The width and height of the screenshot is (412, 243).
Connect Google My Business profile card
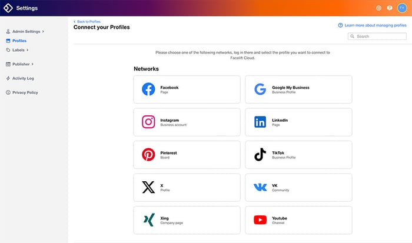[x=298, y=89]
